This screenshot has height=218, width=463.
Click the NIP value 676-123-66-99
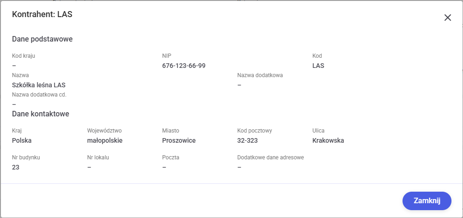pos(184,66)
